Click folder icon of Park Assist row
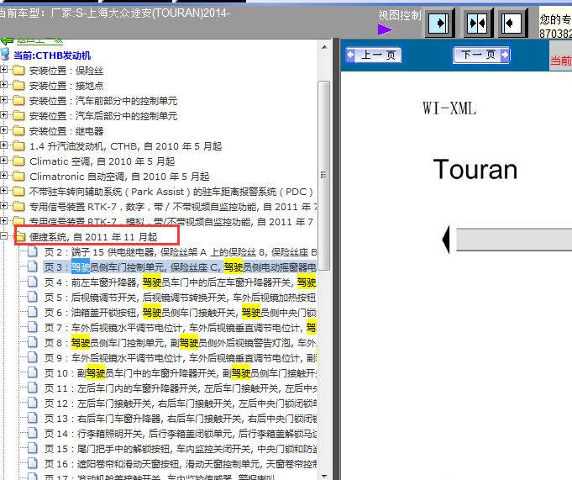572x480 pixels. coord(18,192)
